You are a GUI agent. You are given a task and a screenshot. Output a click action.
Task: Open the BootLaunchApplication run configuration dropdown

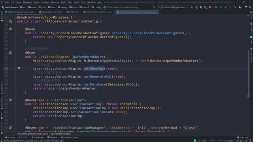pos(173,7)
